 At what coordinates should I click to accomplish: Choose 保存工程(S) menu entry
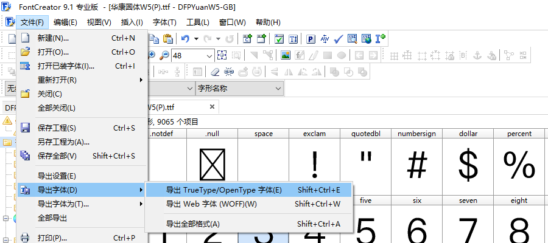coord(82,128)
